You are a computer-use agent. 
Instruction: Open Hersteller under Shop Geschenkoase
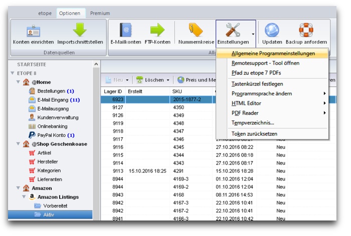[x=44, y=161]
